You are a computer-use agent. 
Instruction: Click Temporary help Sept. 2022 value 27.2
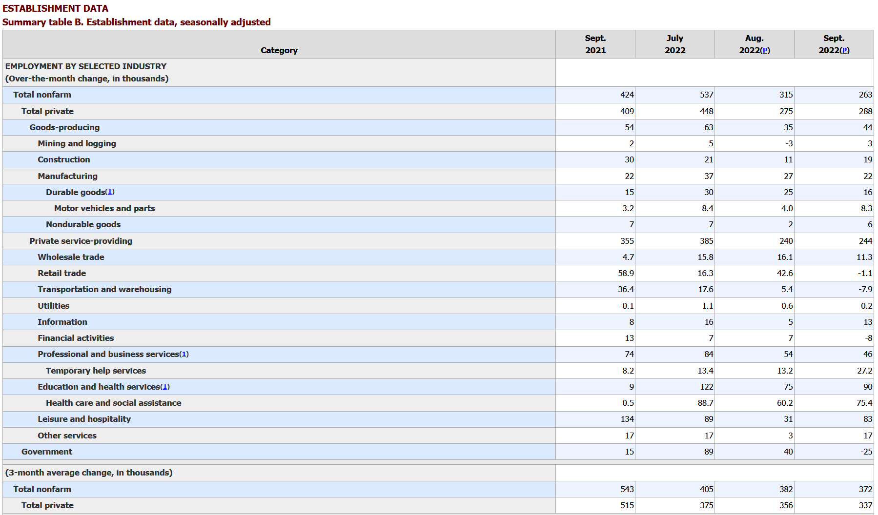(864, 371)
